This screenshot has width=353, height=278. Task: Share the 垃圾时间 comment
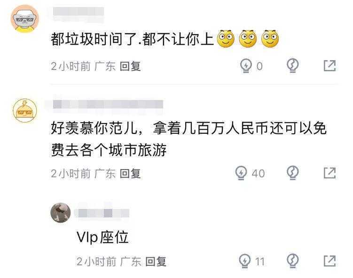tap(329, 66)
